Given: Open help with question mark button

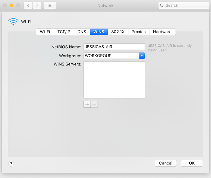Looking at the screenshot, I should tap(11, 164).
